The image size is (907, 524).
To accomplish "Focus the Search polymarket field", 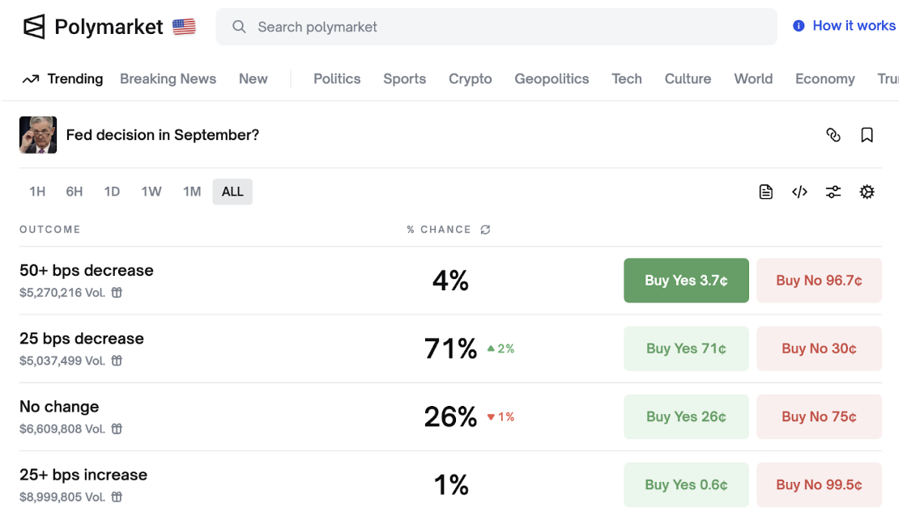I will pyautogui.click(x=496, y=27).
